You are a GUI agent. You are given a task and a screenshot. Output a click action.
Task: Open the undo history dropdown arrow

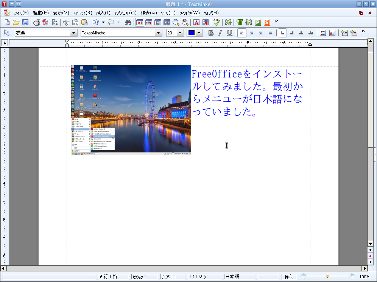(103, 22)
